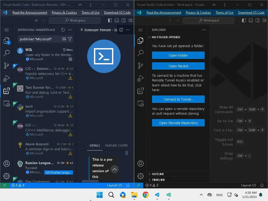The image size is (268, 201).
Task: Open notifications bell in Insiders status bar
Action: (x=262, y=185)
